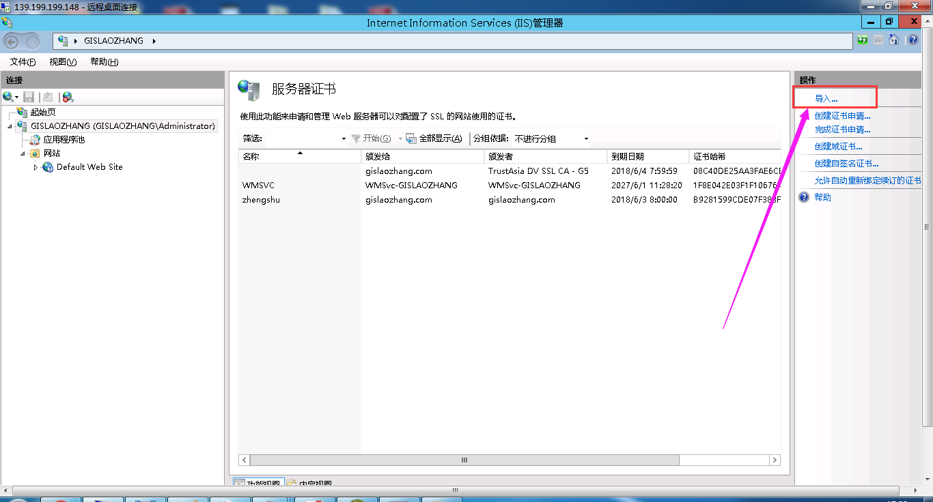Click the Home icon in address bar
The height and width of the screenshot is (502, 933).
(x=894, y=40)
